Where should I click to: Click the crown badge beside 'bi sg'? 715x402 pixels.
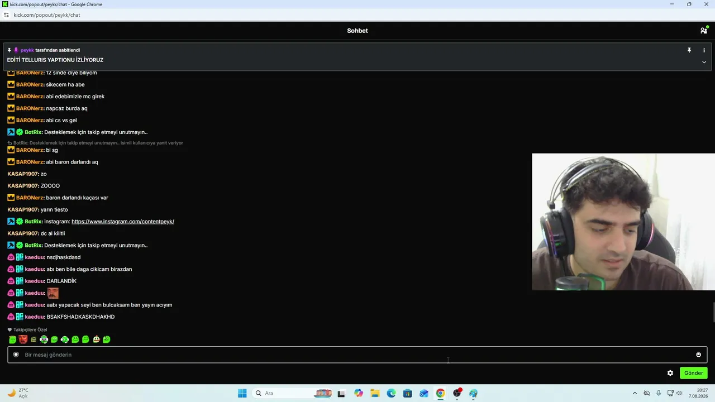coord(11,150)
